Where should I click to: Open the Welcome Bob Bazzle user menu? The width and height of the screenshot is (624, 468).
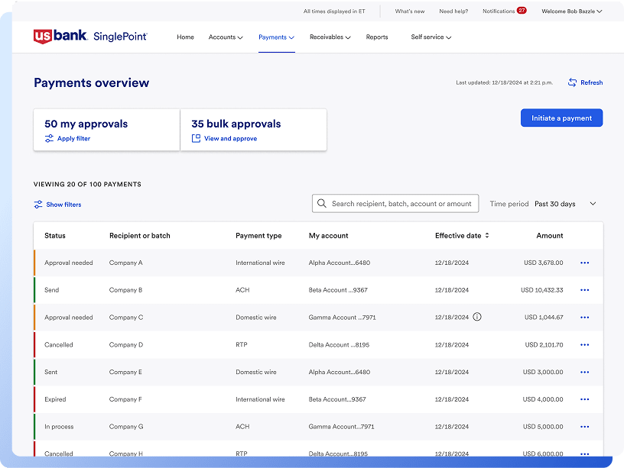tap(571, 11)
